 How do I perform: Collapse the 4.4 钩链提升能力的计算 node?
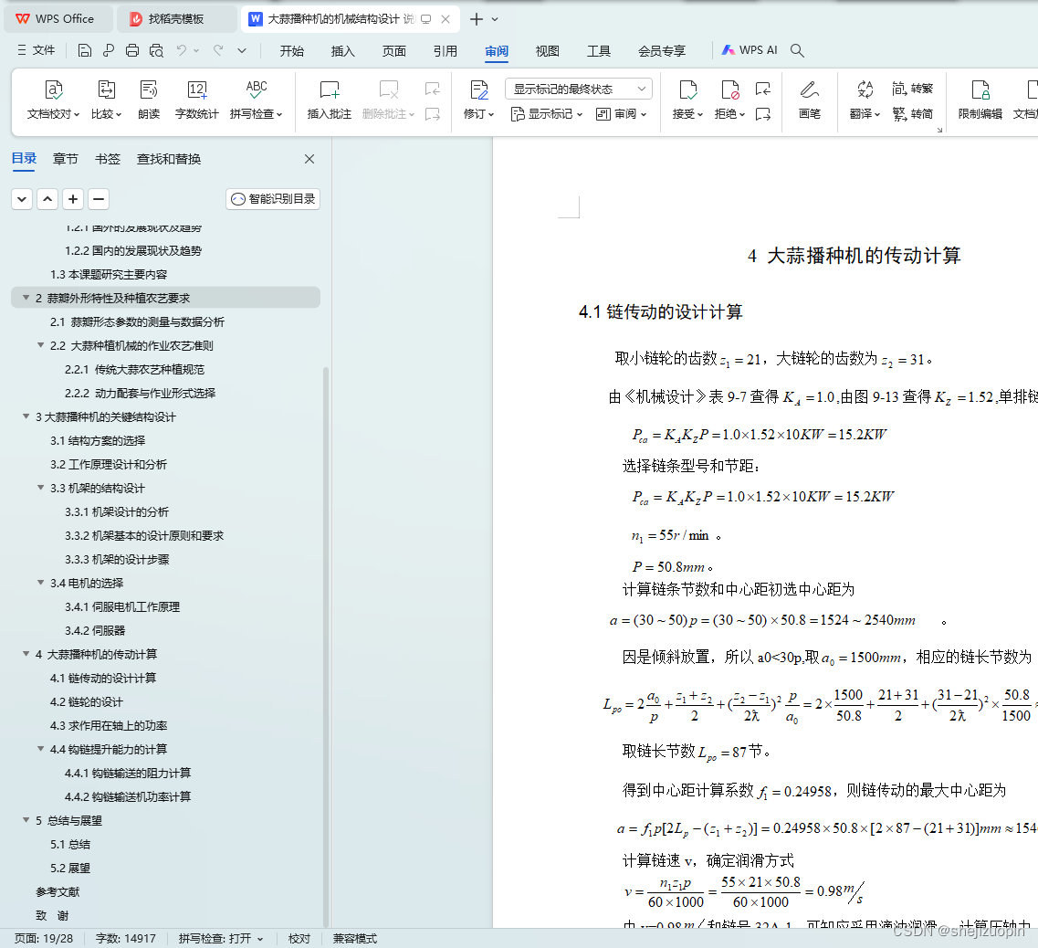point(40,749)
